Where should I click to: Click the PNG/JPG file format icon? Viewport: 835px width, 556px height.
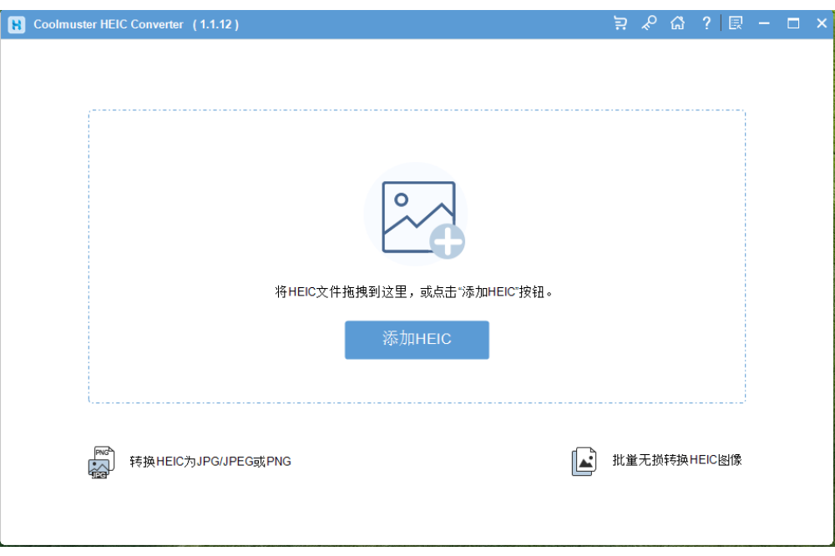point(100,462)
